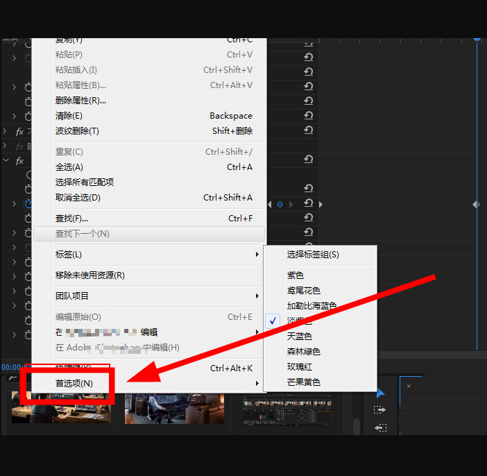The image size is (487, 476).
Task: Go to next keyframe arrow
Action: [x=291, y=205]
